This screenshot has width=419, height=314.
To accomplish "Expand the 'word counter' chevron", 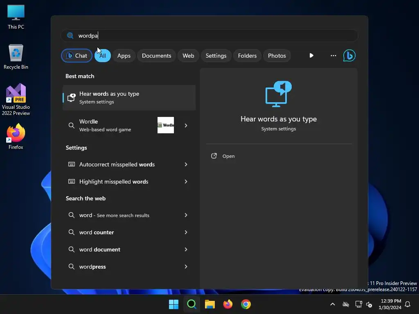I will pos(186,232).
